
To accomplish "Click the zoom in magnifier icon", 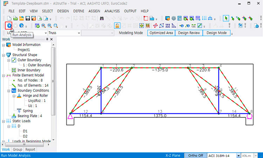I will pos(43,26).
